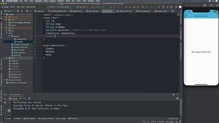This screenshot has height=123, width=219.
Task: Click the Git commit checkmark icon
Action: pyautogui.click(x=151, y=7)
